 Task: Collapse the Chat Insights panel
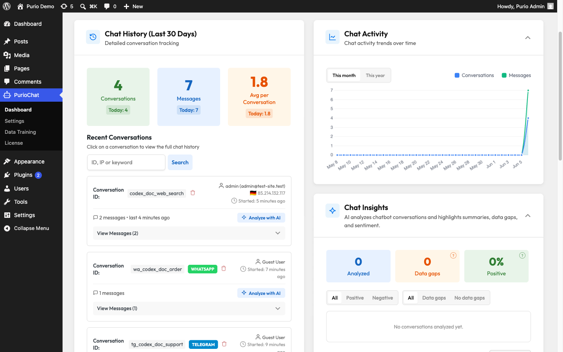click(x=528, y=216)
